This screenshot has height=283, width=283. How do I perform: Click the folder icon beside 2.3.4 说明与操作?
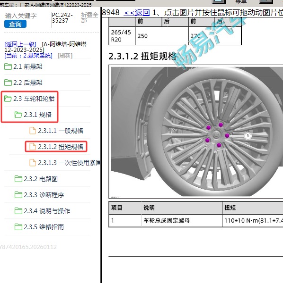pos(18,211)
